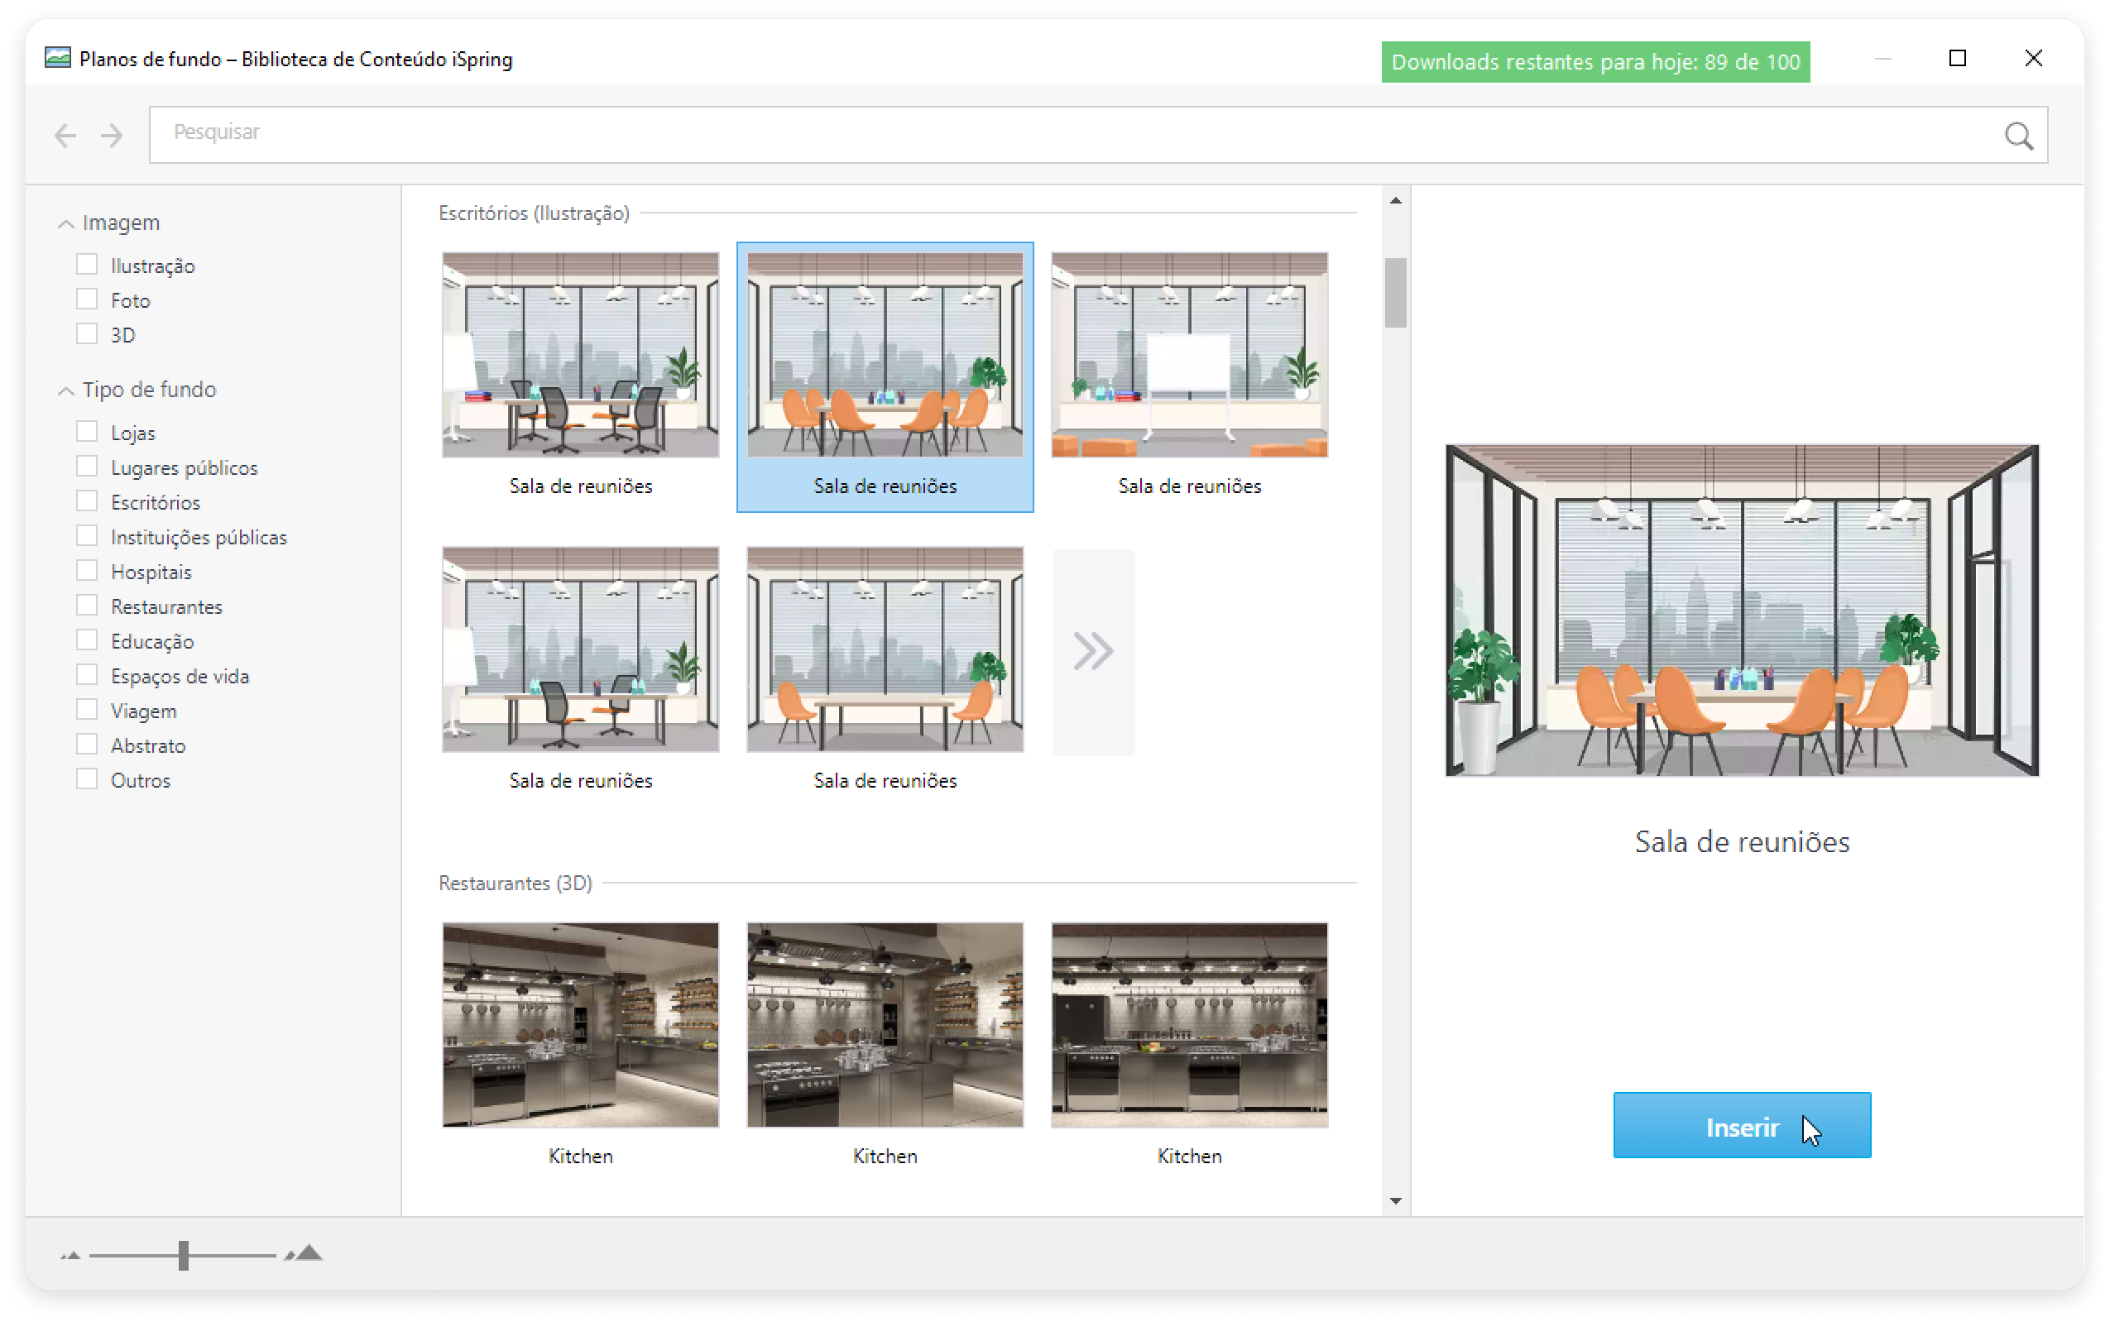Click the Pesquisar search field
This screenshot has width=2110, height=1322.
(x=1049, y=134)
